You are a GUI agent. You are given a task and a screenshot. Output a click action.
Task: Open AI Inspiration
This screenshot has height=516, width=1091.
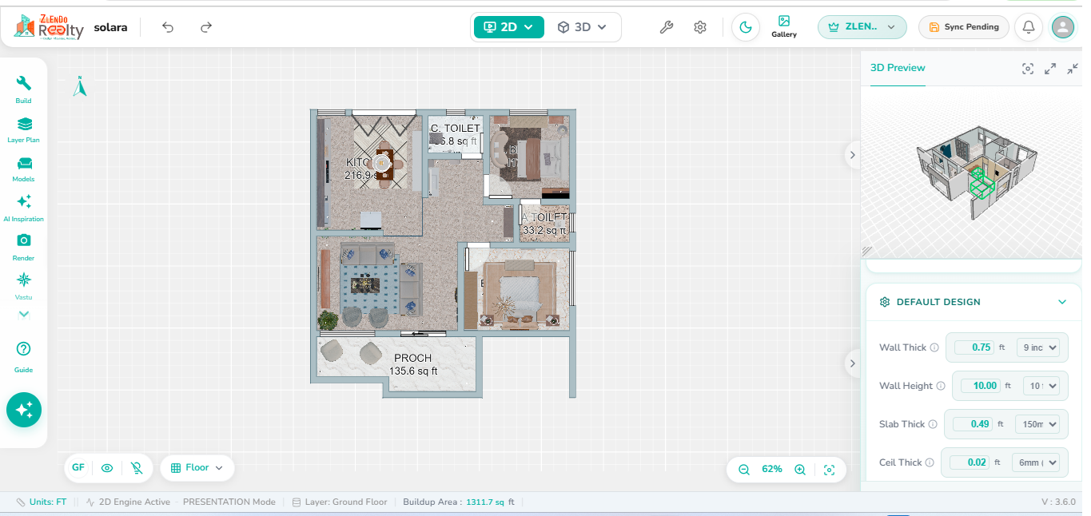[x=23, y=208]
